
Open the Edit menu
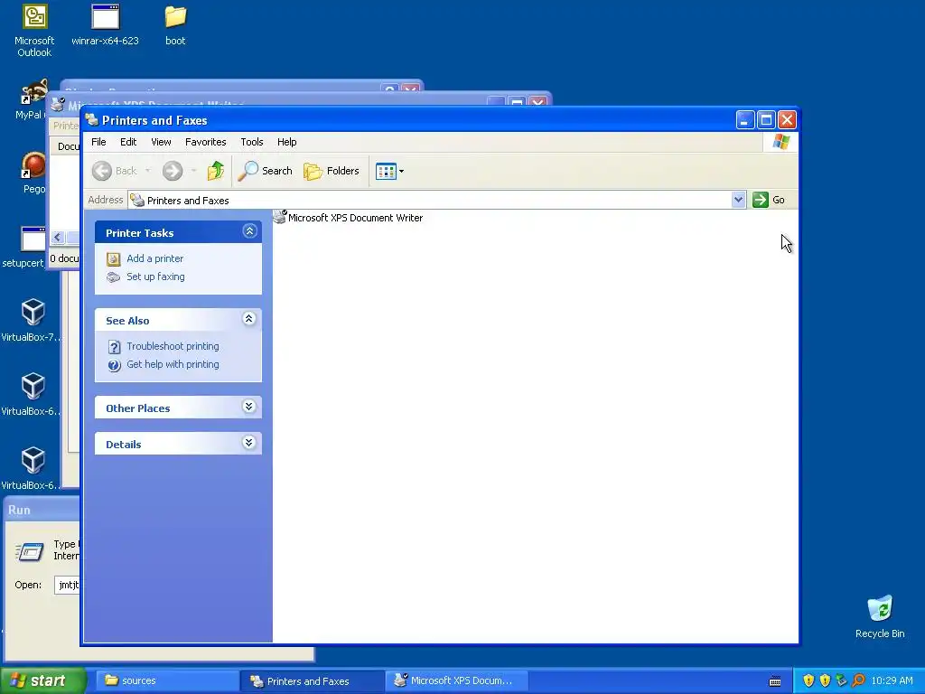pos(128,142)
